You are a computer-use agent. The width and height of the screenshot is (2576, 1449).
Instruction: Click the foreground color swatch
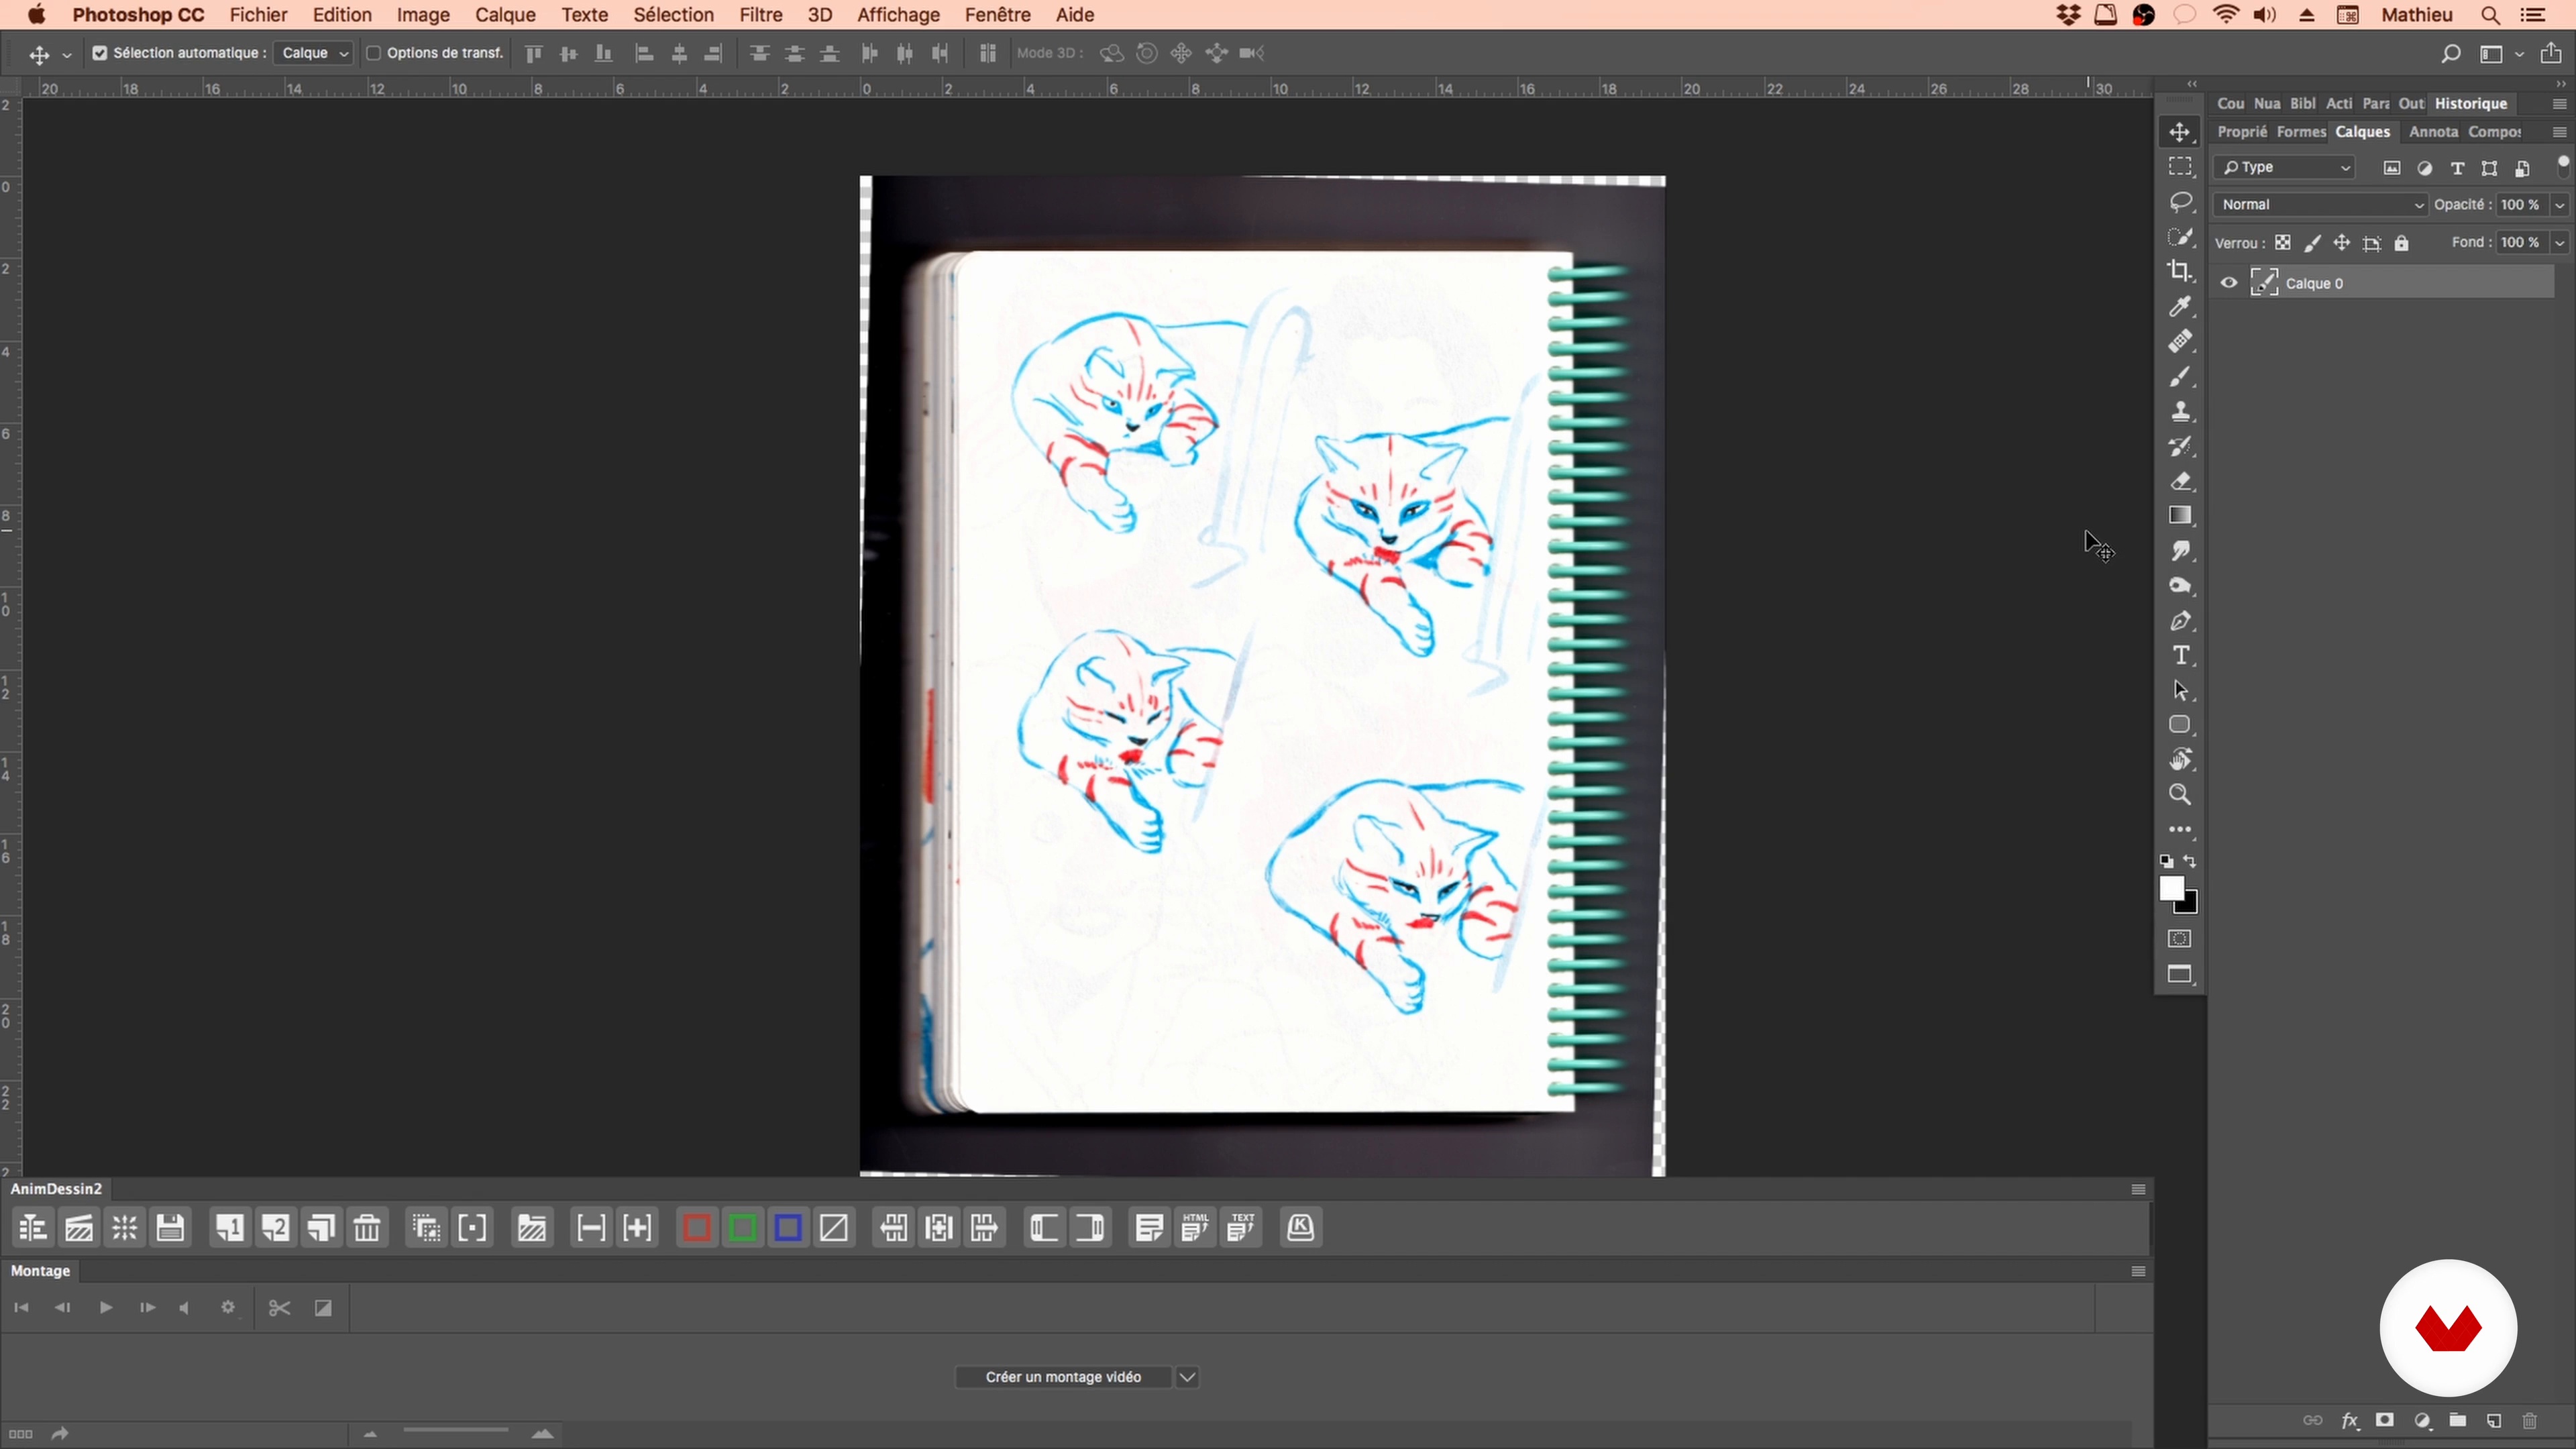pos(2171,888)
